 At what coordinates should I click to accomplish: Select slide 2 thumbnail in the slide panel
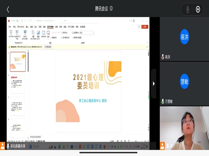point(18,84)
